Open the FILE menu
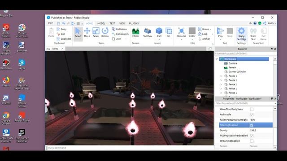Screen dimensions: 287x161 point(51,23)
